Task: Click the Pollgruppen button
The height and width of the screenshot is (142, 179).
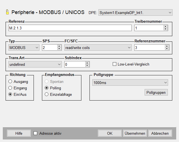Action: (156, 92)
